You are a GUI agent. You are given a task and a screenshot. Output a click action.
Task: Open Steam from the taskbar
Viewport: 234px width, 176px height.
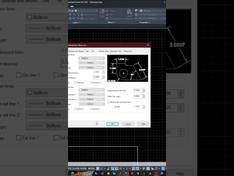click(90, 173)
